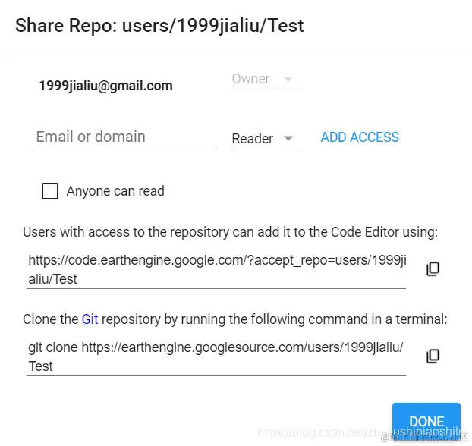Copy the git clone command

433,356
